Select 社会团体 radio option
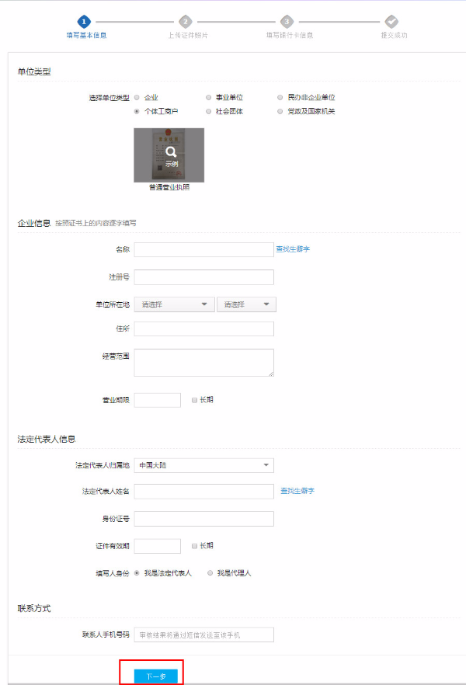Image resolution: width=466 pixels, height=685 pixels. click(x=209, y=112)
